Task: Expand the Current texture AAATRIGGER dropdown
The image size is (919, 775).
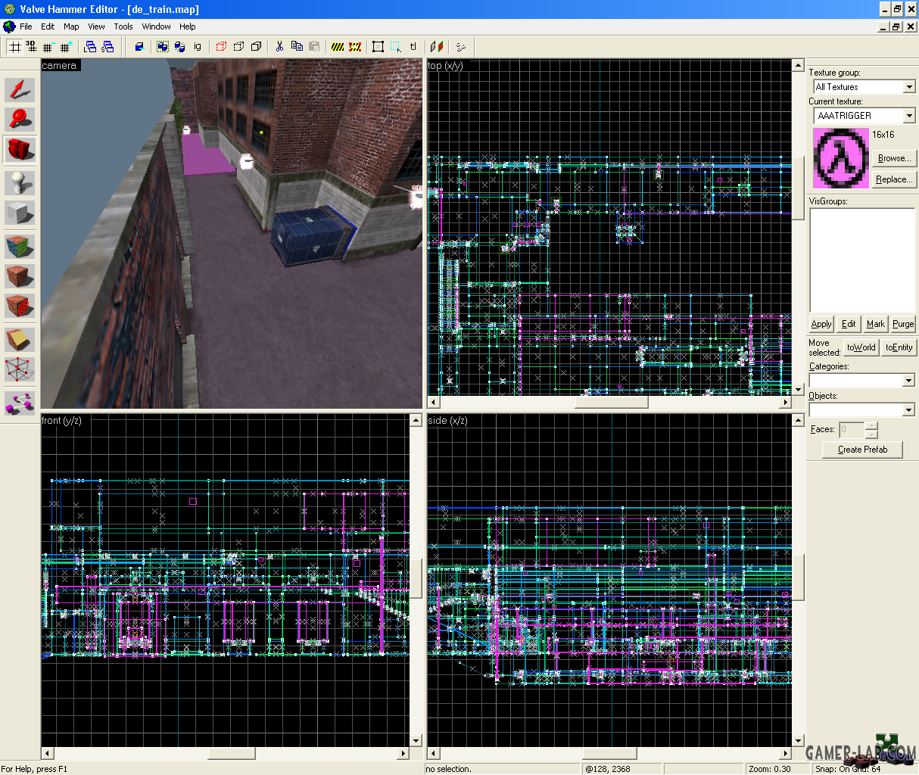Action: click(x=909, y=116)
